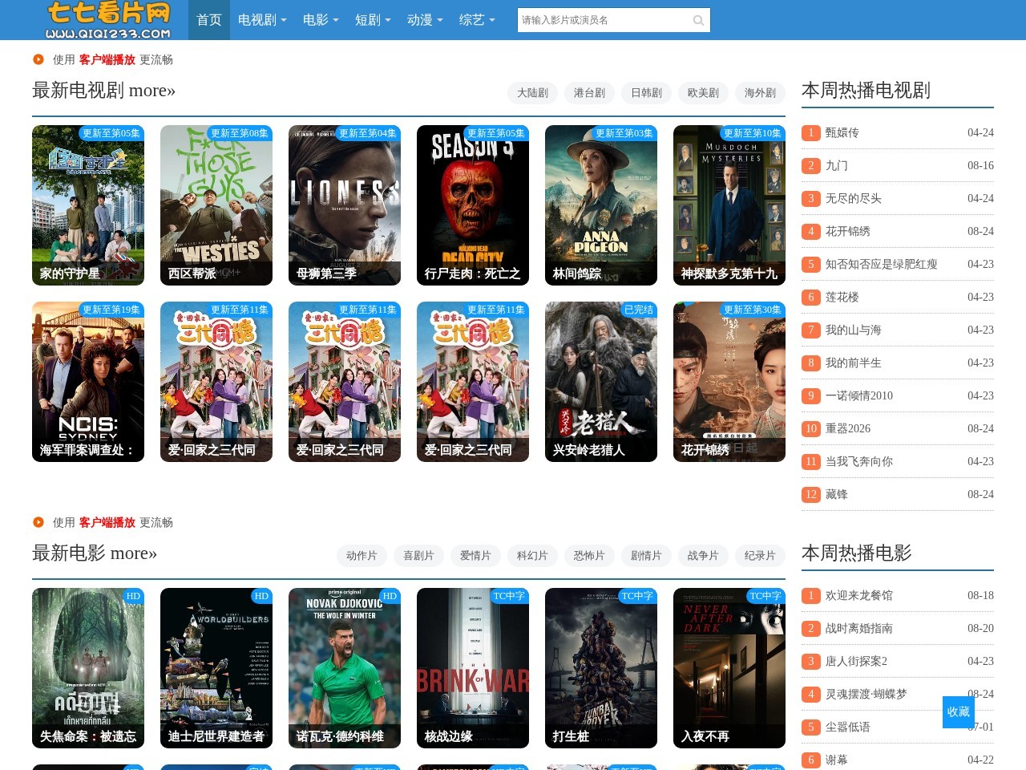
Task: Open the 神探默多克 poster
Action: click(x=729, y=205)
